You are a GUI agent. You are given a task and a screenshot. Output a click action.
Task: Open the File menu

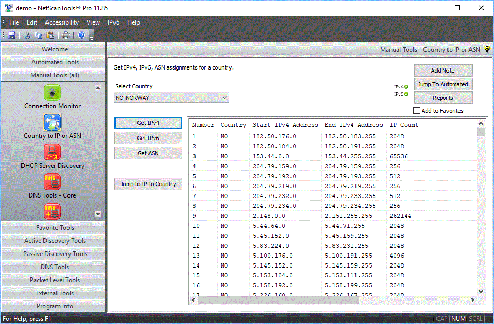[x=14, y=22]
